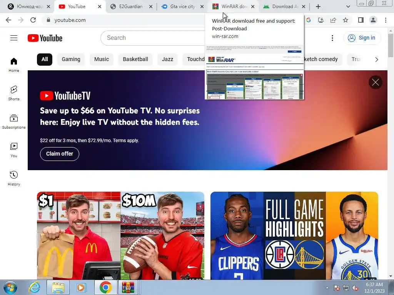
Task: Bookmark this tab with the star
Action: 346,20
